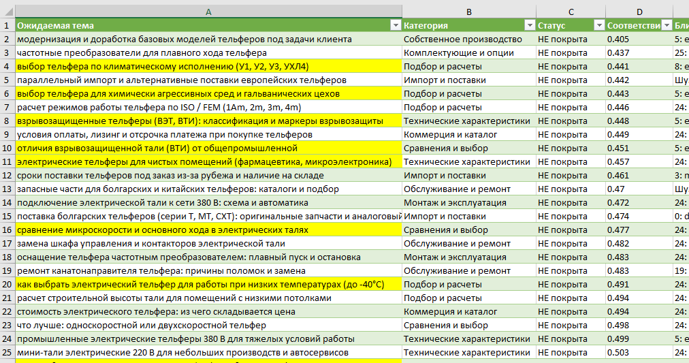Select cell 'как выбрать электрический тельфер' for low temperatures
Viewport: 689px width, 363px height.
click(x=208, y=284)
